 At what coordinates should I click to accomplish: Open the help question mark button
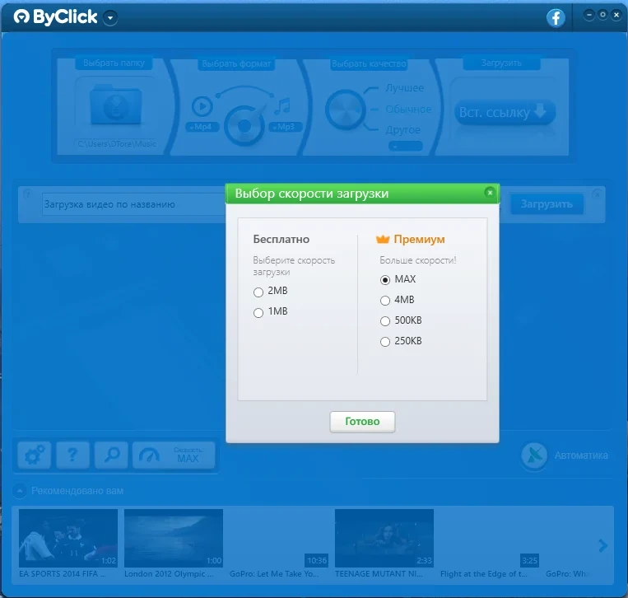coord(72,455)
